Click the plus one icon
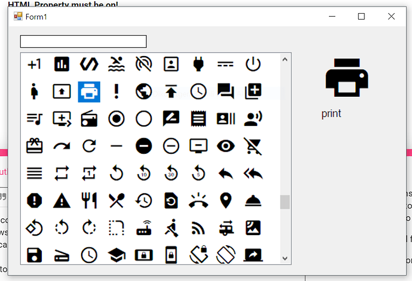This screenshot has width=412, height=281. pyautogui.click(x=35, y=64)
